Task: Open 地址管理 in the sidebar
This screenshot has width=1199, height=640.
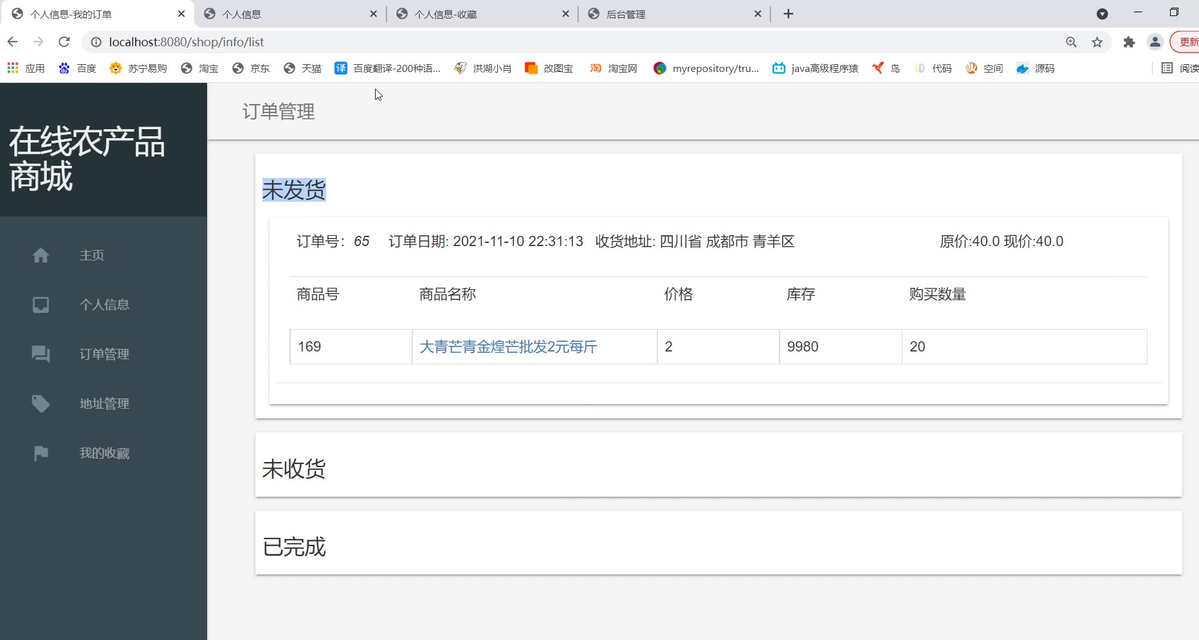Action: [x=104, y=404]
